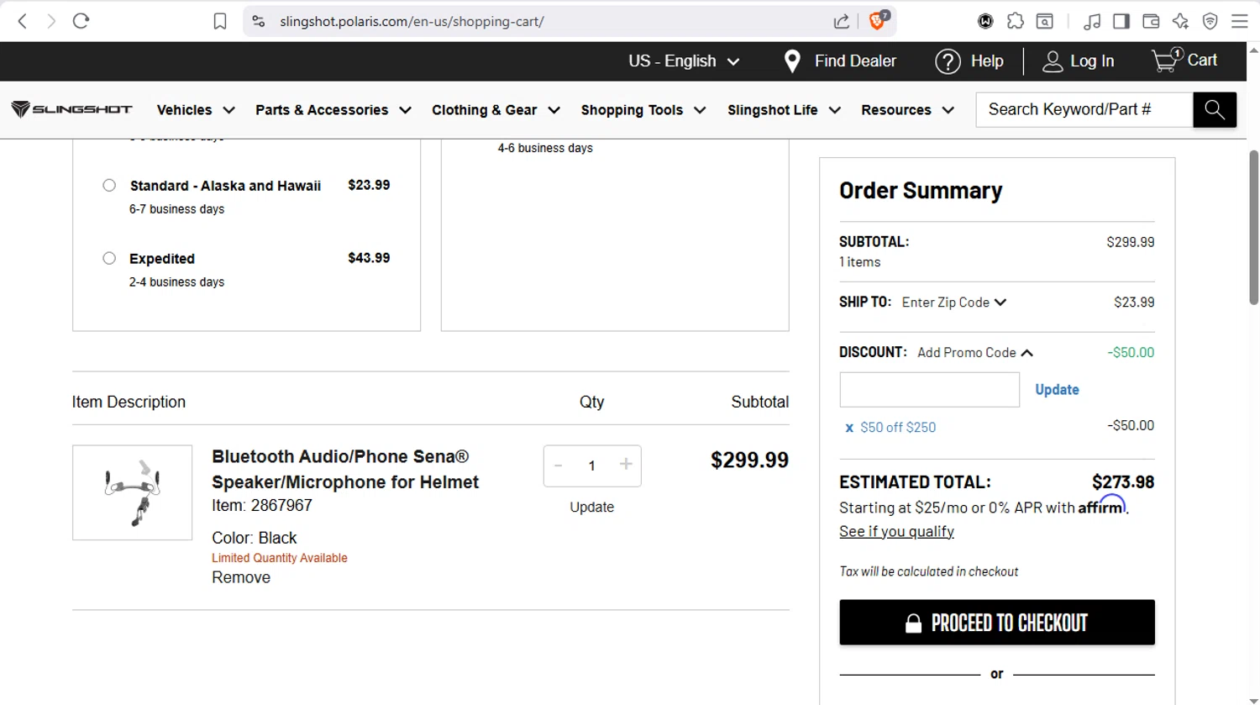This screenshot has width=1260, height=705.
Task: Reload the page with refresh icon
Action: [x=81, y=21]
